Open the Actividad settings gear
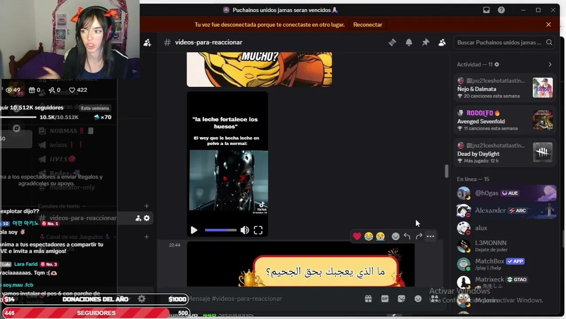This screenshot has height=319, width=566. tap(496, 64)
